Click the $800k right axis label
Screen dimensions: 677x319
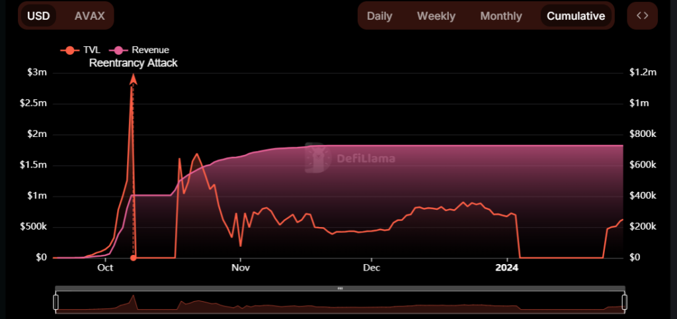click(643, 134)
